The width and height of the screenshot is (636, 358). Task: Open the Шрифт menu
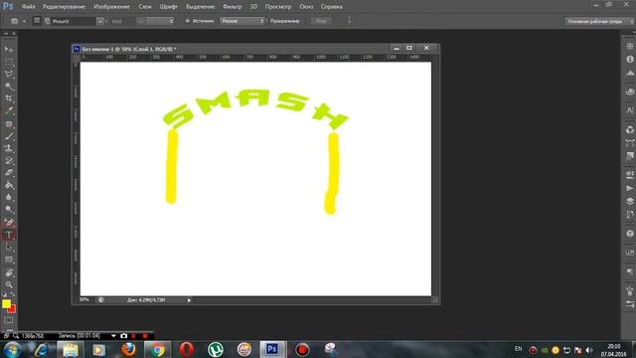(x=169, y=7)
